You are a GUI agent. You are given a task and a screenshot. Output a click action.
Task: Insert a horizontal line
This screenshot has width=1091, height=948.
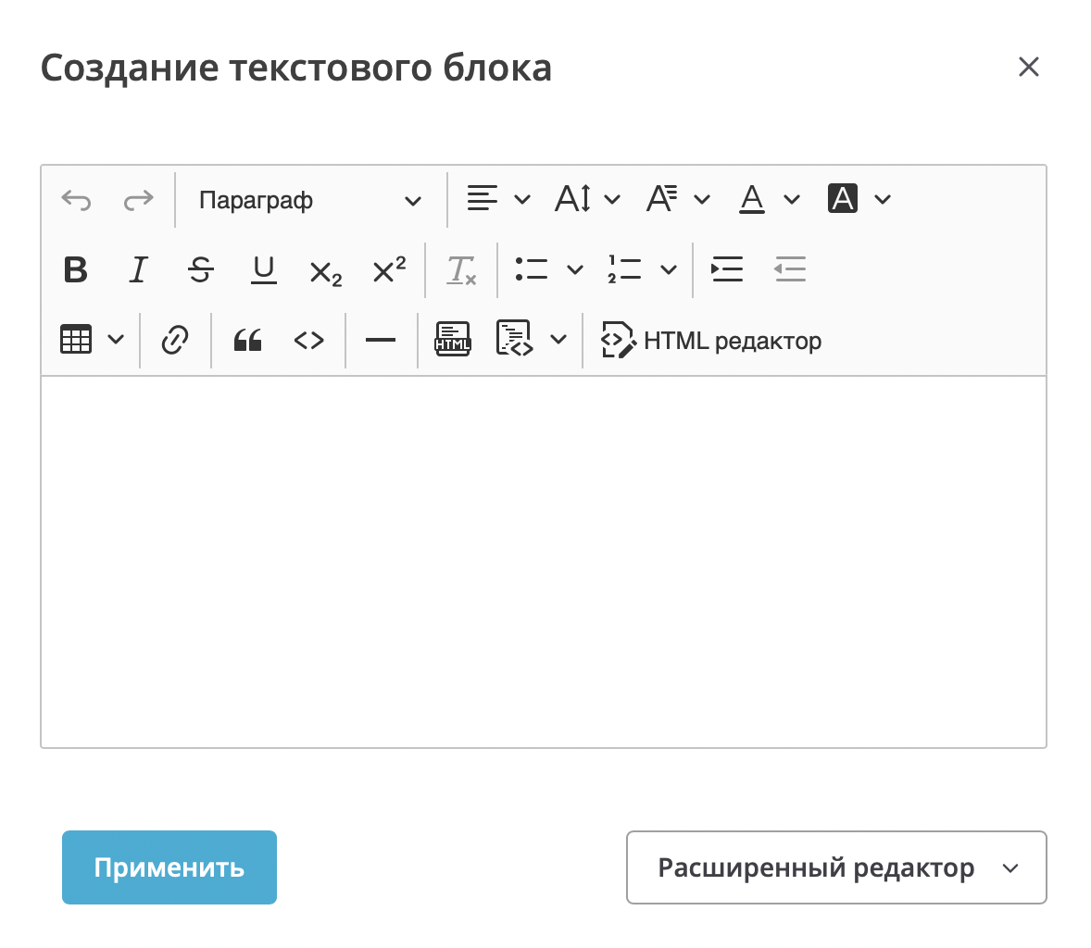pyautogui.click(x=381, y=341)
